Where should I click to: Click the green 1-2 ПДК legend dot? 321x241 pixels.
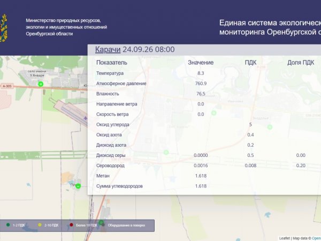(x=8, y=225)
